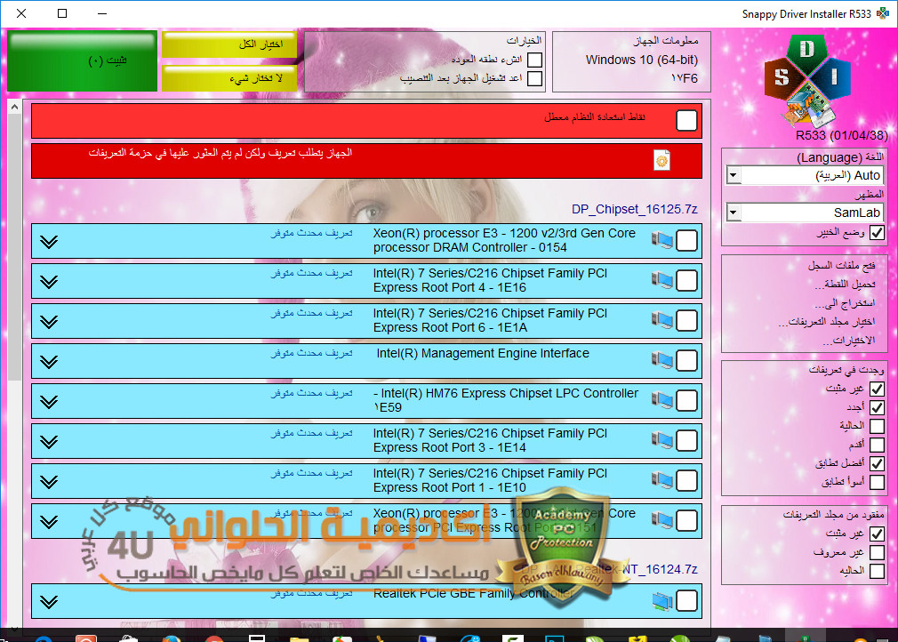Expand details for PCI Express Root Port 6 - 1E1A
Screen dimensions: 898x642
pos(49,320)
